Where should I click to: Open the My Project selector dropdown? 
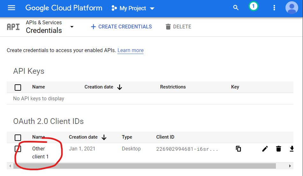133,8
